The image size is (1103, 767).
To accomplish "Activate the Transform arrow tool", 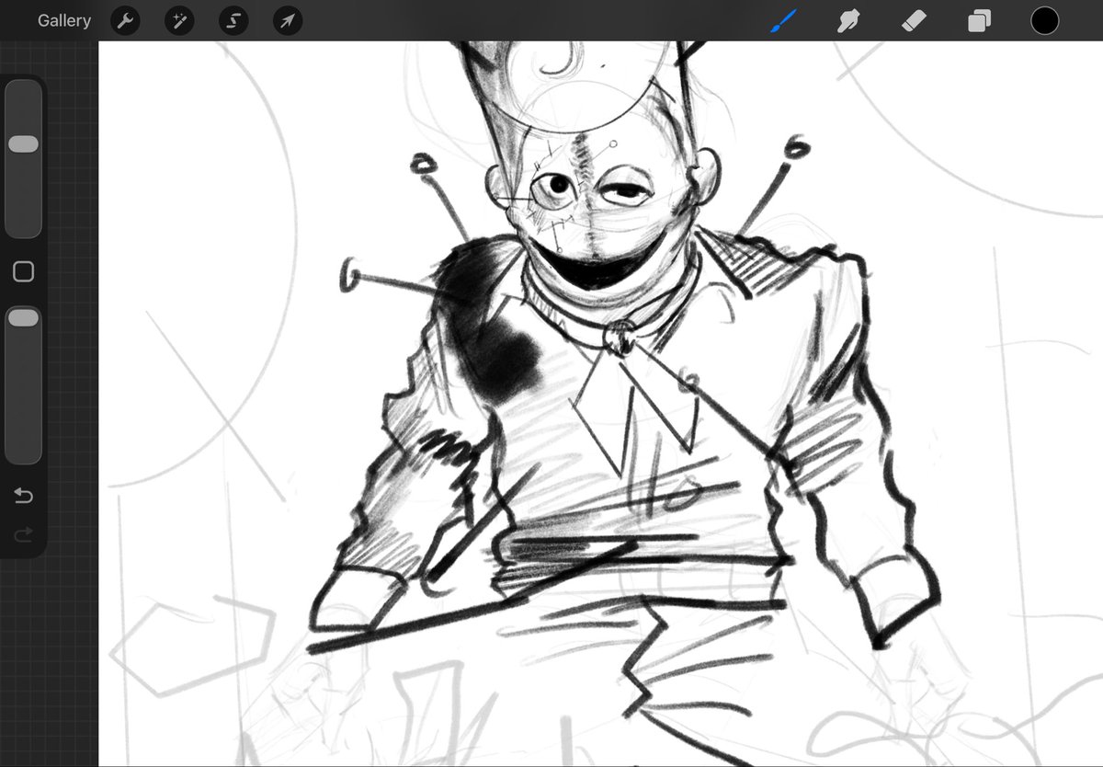I will pos(288,20).
